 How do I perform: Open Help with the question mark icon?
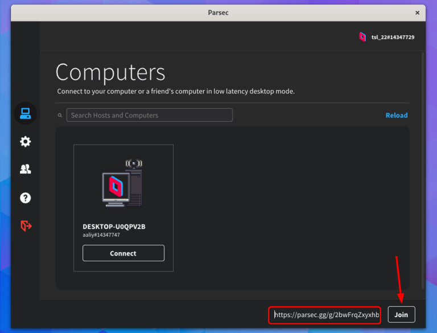pos(25,198)
